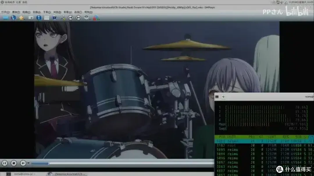Stop the video playback
Screen dimensions: 314x176
14,163
